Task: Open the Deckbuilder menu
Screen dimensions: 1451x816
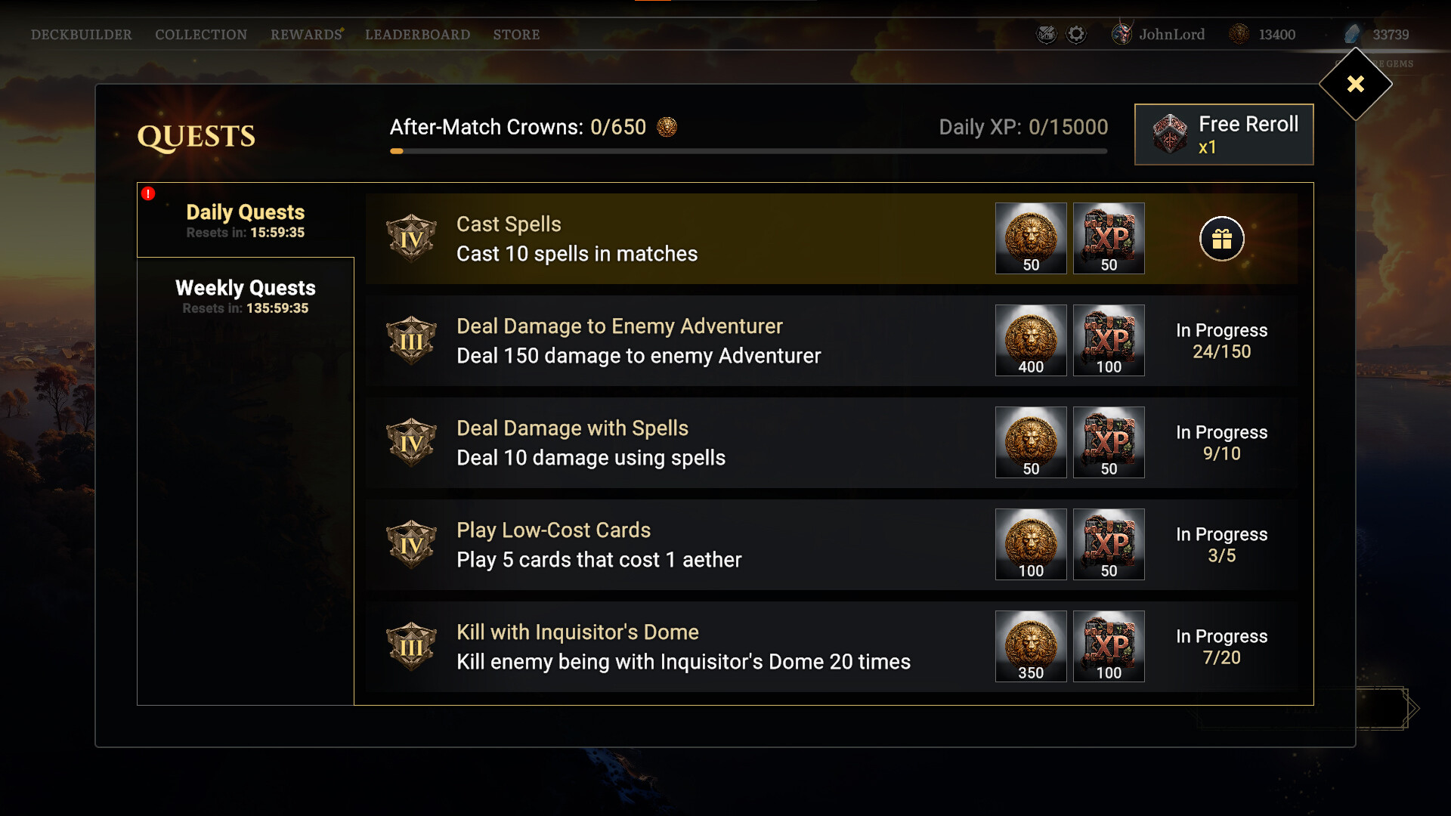Action: point(81,35)
